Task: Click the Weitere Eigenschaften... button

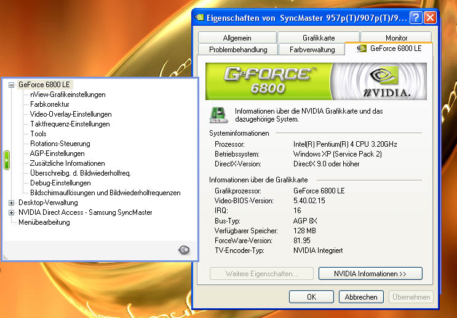Action: point(261,273)
